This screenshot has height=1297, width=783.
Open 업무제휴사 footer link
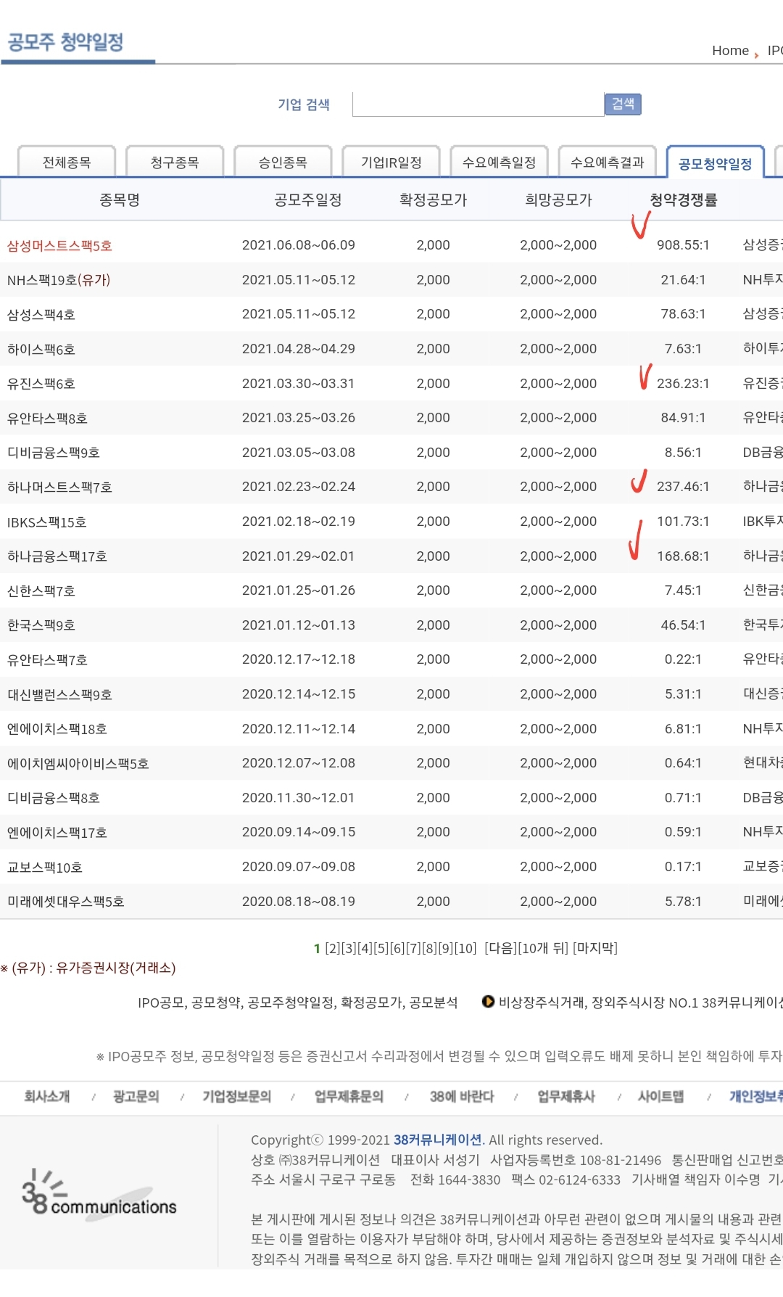click(x=566, y=1096)
